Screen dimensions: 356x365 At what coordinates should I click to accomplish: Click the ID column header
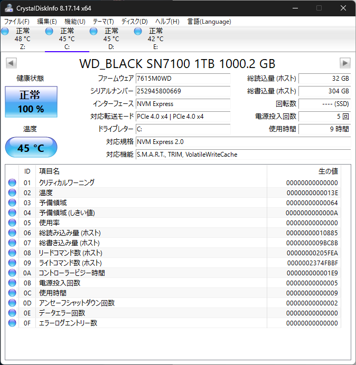tap(27, 171)
